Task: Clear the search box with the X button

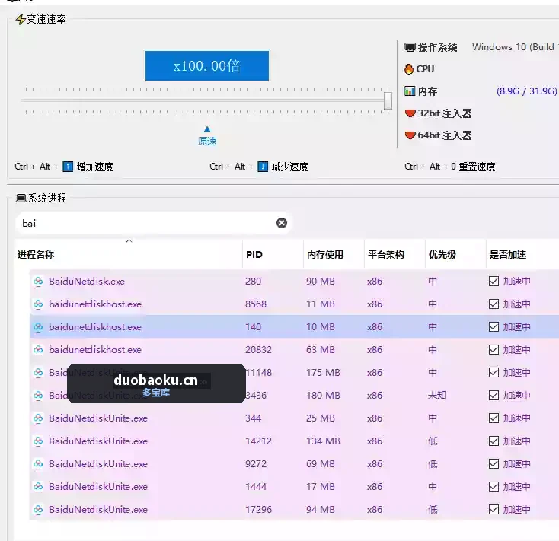Action: 282,223
